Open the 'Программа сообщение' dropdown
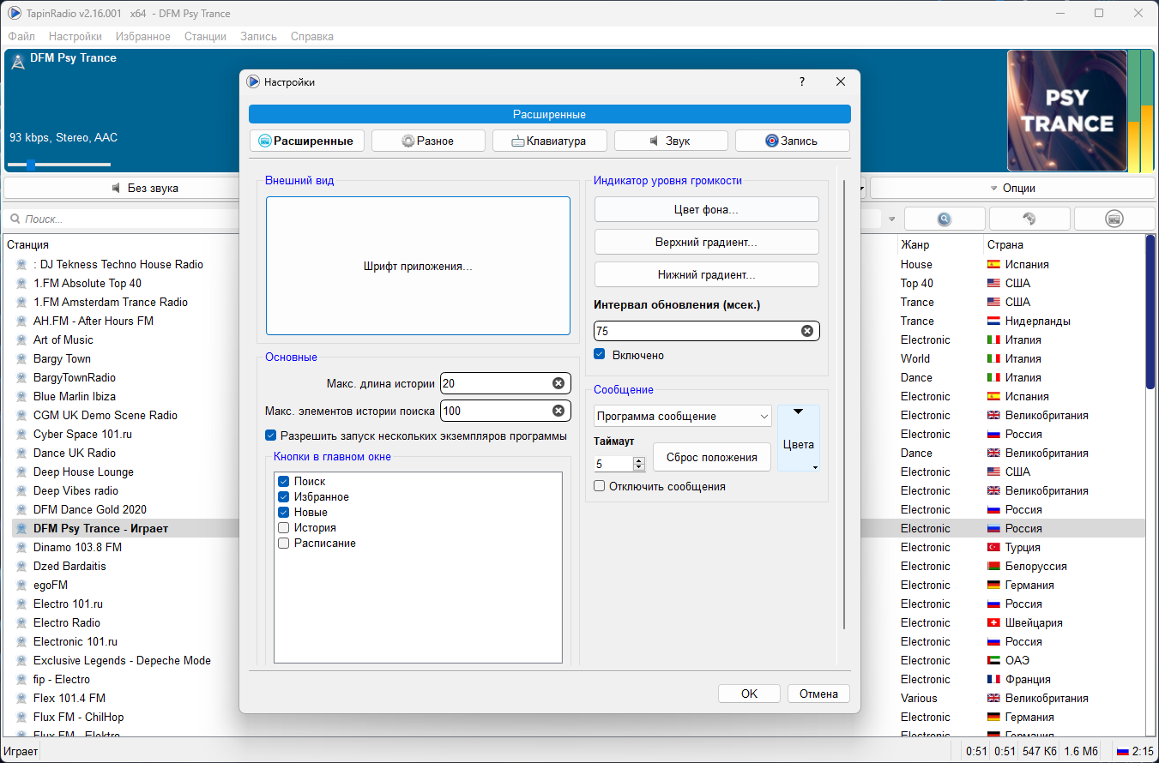Viewport: 1159px width, 763px height. tap(683, 416)
